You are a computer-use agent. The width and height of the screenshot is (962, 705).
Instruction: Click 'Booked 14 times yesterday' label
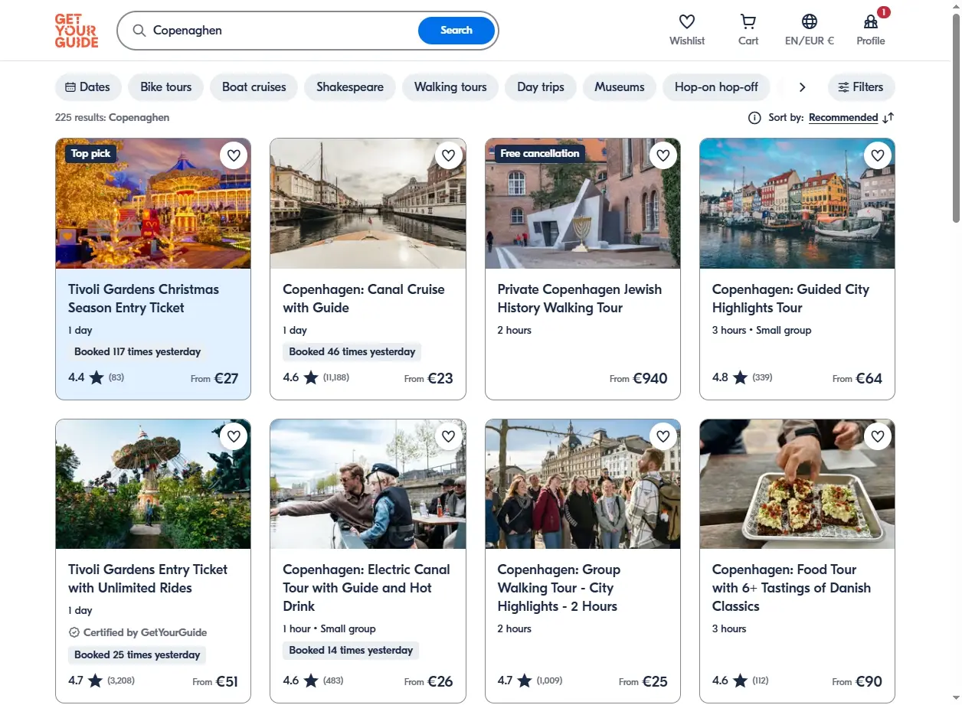(351, 651)
